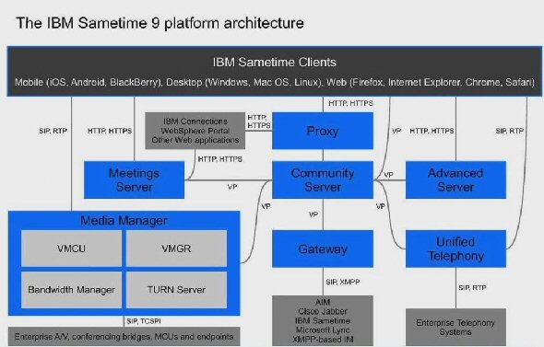This screenshot has height=347, width=544.
Task: Click the TURN Server box
Action: [176, 290]
